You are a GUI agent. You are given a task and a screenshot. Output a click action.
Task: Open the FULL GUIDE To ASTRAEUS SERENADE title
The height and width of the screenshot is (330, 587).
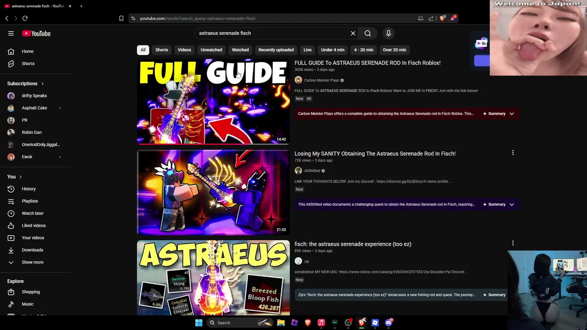367,63
